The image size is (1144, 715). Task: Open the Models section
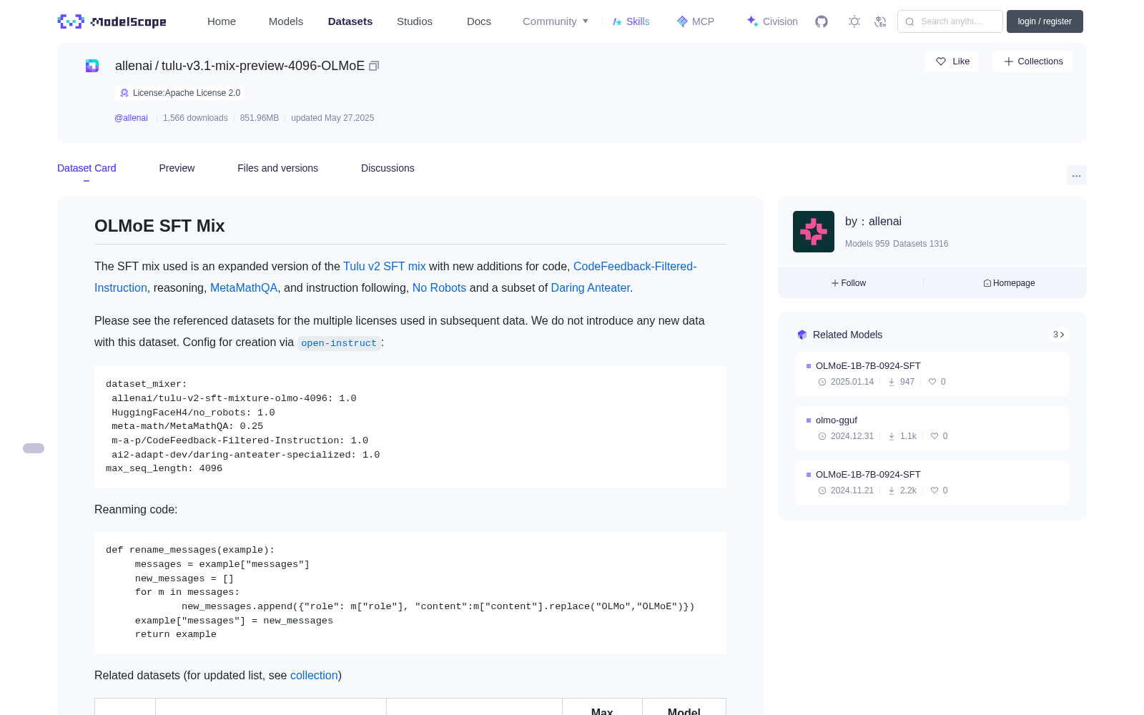point(286,21)
